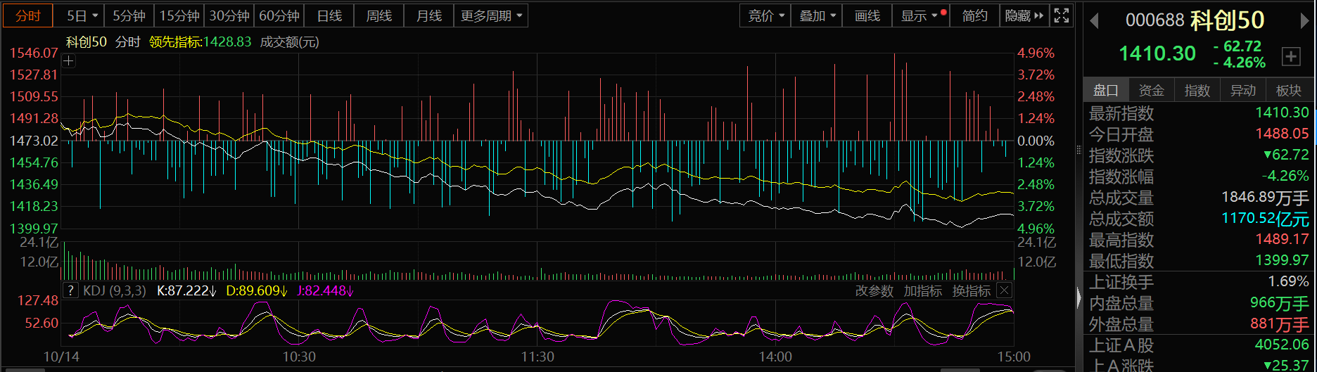Select the 资金 tab in right panel

(1151, 90)
